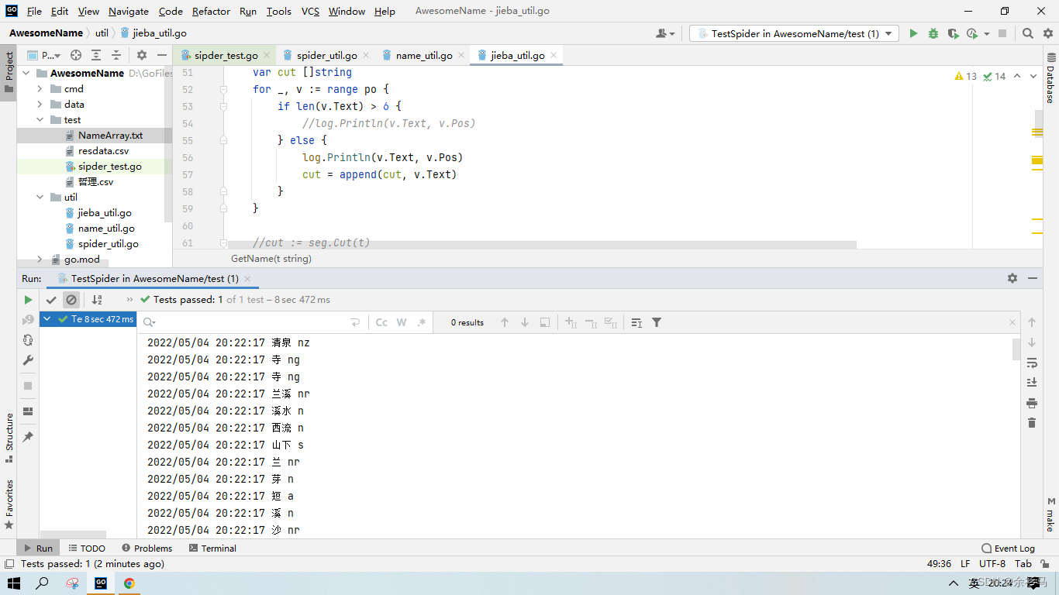Print console output with printer icon
The image size is (1059, 595).
click(1032, 403)
